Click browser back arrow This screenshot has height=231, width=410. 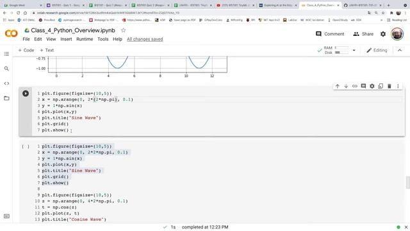[4, 13]
